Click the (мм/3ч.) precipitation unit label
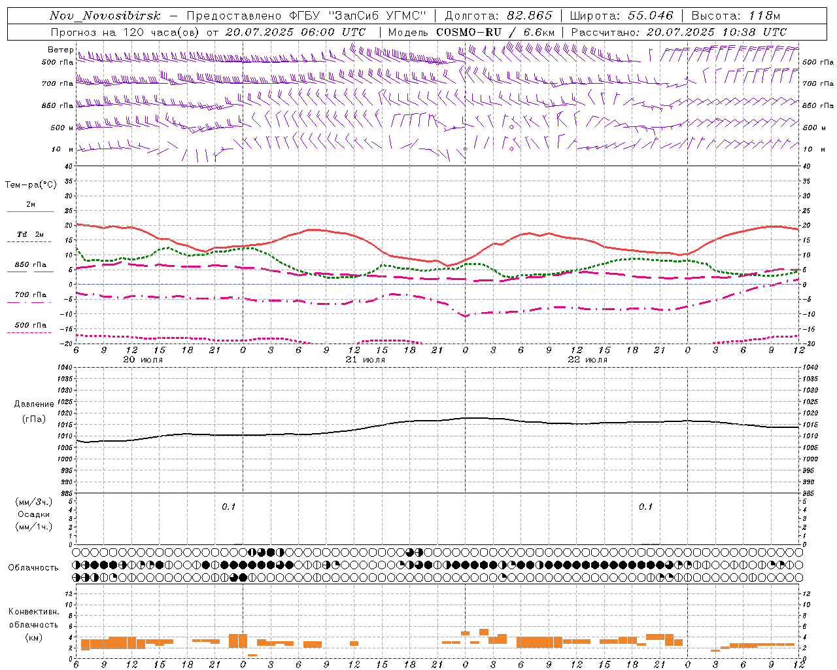 pyautogui.click(x=34, y=502)
